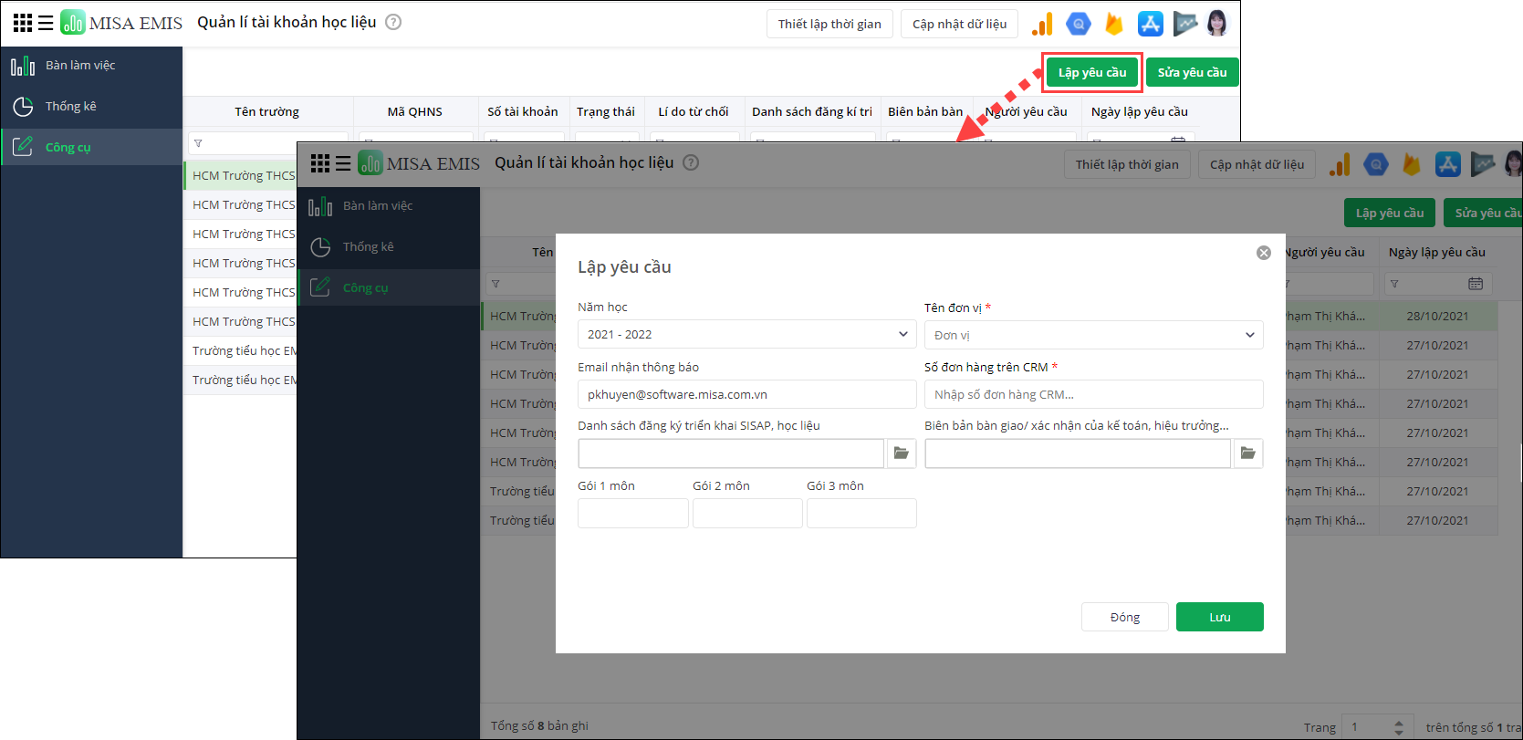The image size is (1523, 740).
Task: Open Thống kê in the back window sidebar
Action: (91, 107)
